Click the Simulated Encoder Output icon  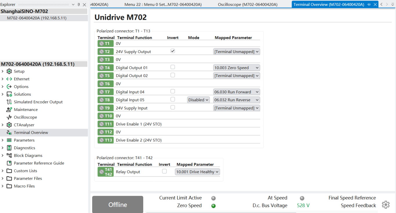[9, 102]
